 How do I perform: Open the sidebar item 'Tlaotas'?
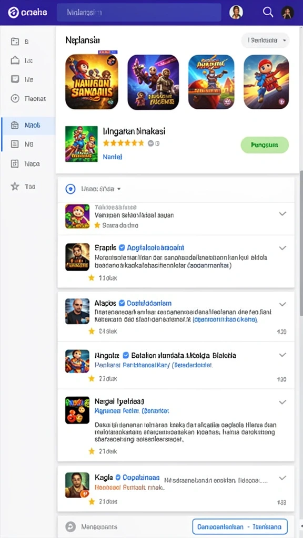pos(28,98)
